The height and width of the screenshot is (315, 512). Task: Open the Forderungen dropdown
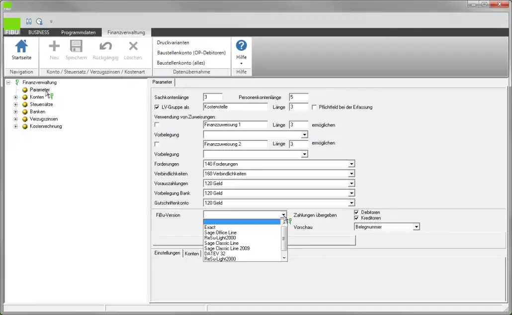click(351, 164)
